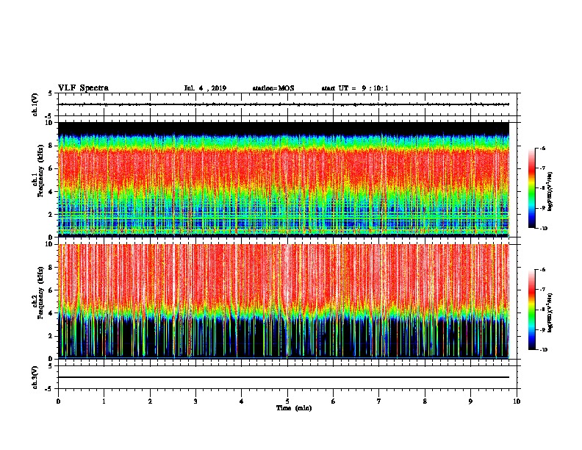Click the ch.1 color scale bar

[x=531, y=188]
